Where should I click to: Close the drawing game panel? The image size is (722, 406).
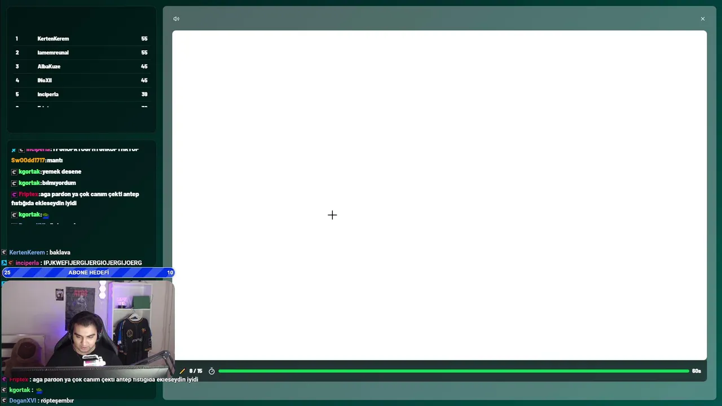703,19
